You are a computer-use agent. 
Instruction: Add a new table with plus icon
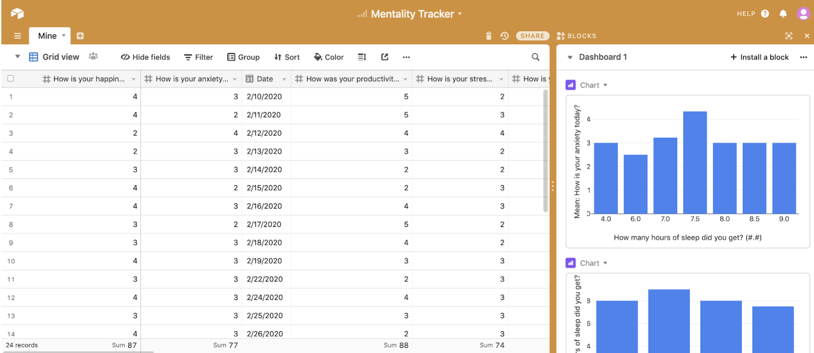click(80, 36)
